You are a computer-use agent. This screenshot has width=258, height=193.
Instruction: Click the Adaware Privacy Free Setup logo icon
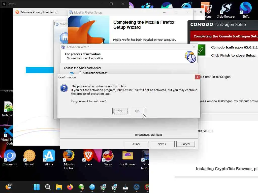(17, 12)
